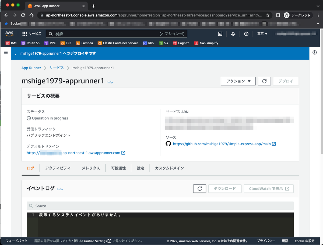Click the シークレット incognito profile button
This screenshot has height=245, width=323.
click(298, 15)
